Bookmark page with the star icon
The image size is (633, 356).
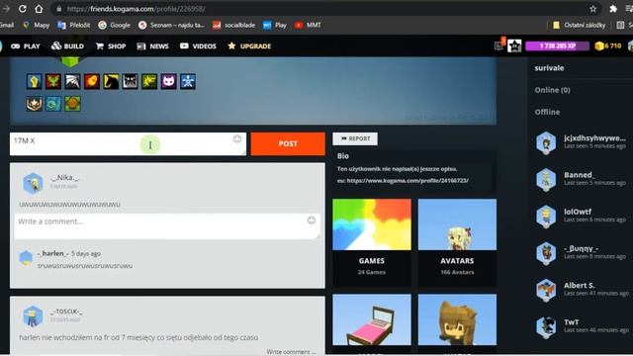(x=592, y=9)
